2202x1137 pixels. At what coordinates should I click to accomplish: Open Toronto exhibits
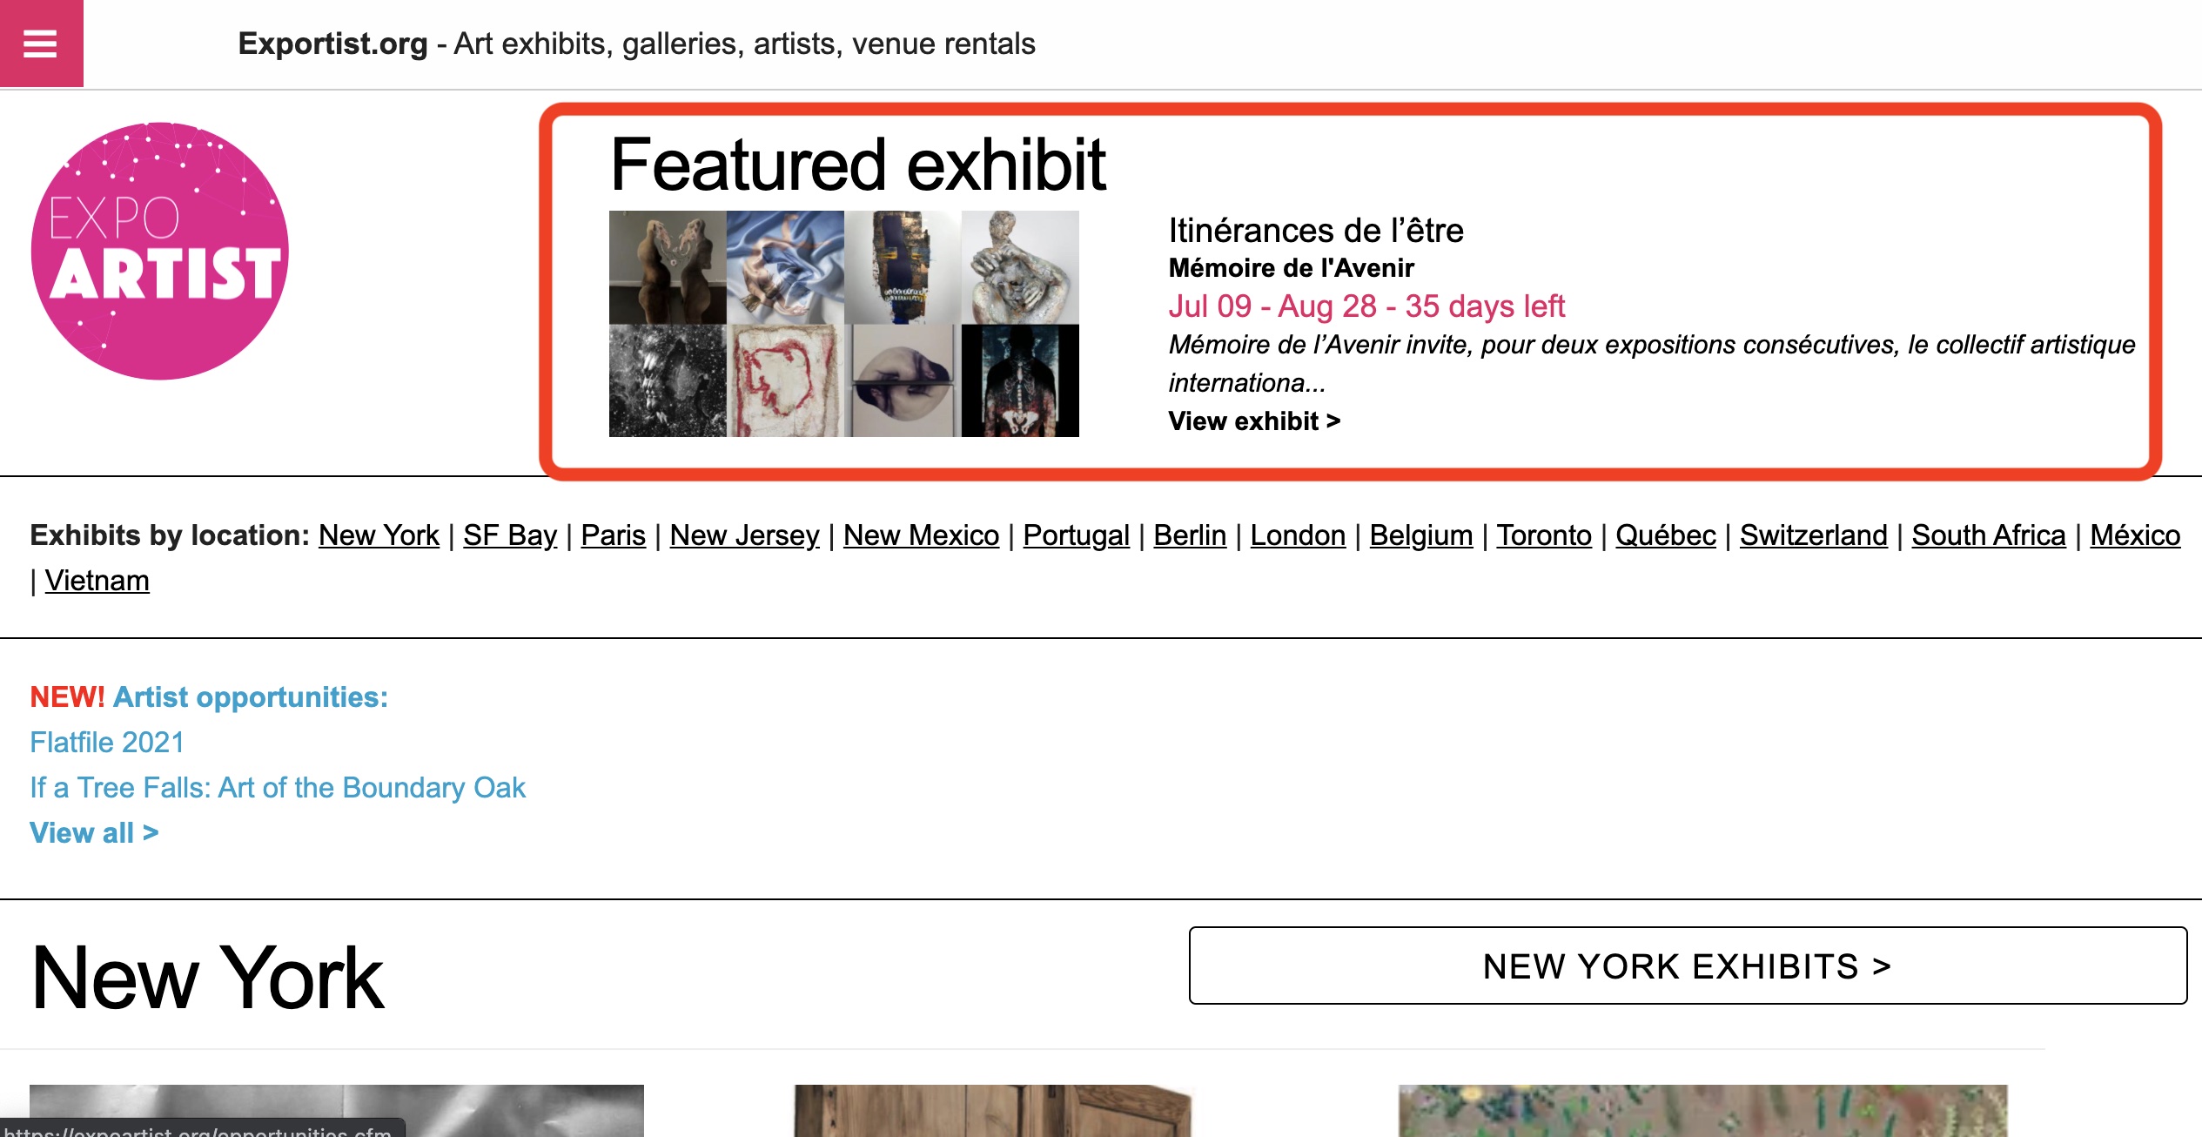point(1544,535)
